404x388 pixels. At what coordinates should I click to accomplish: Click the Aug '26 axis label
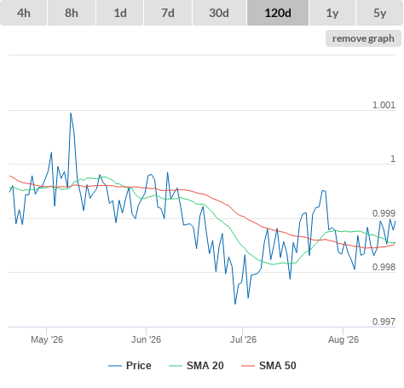(343, 339)
